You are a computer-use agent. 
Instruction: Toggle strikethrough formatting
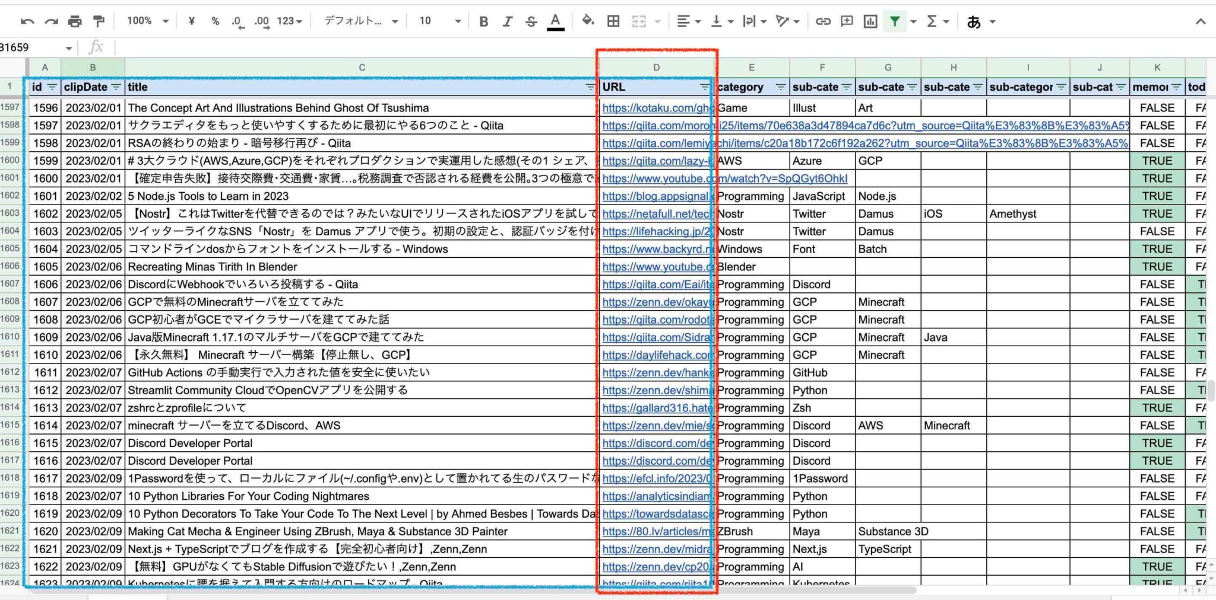pos(530,21)
